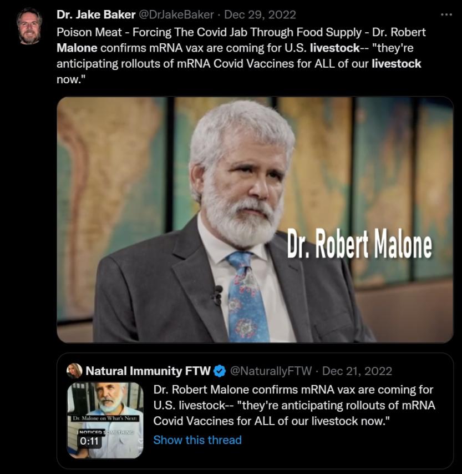Click the blue verified badge icon
Viewport: 462px width, 474px height.
pos(220,371)
